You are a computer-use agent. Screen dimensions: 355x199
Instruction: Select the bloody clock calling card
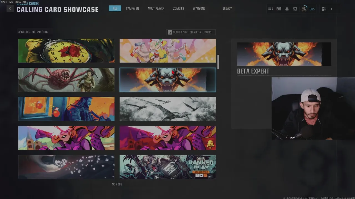66,51
